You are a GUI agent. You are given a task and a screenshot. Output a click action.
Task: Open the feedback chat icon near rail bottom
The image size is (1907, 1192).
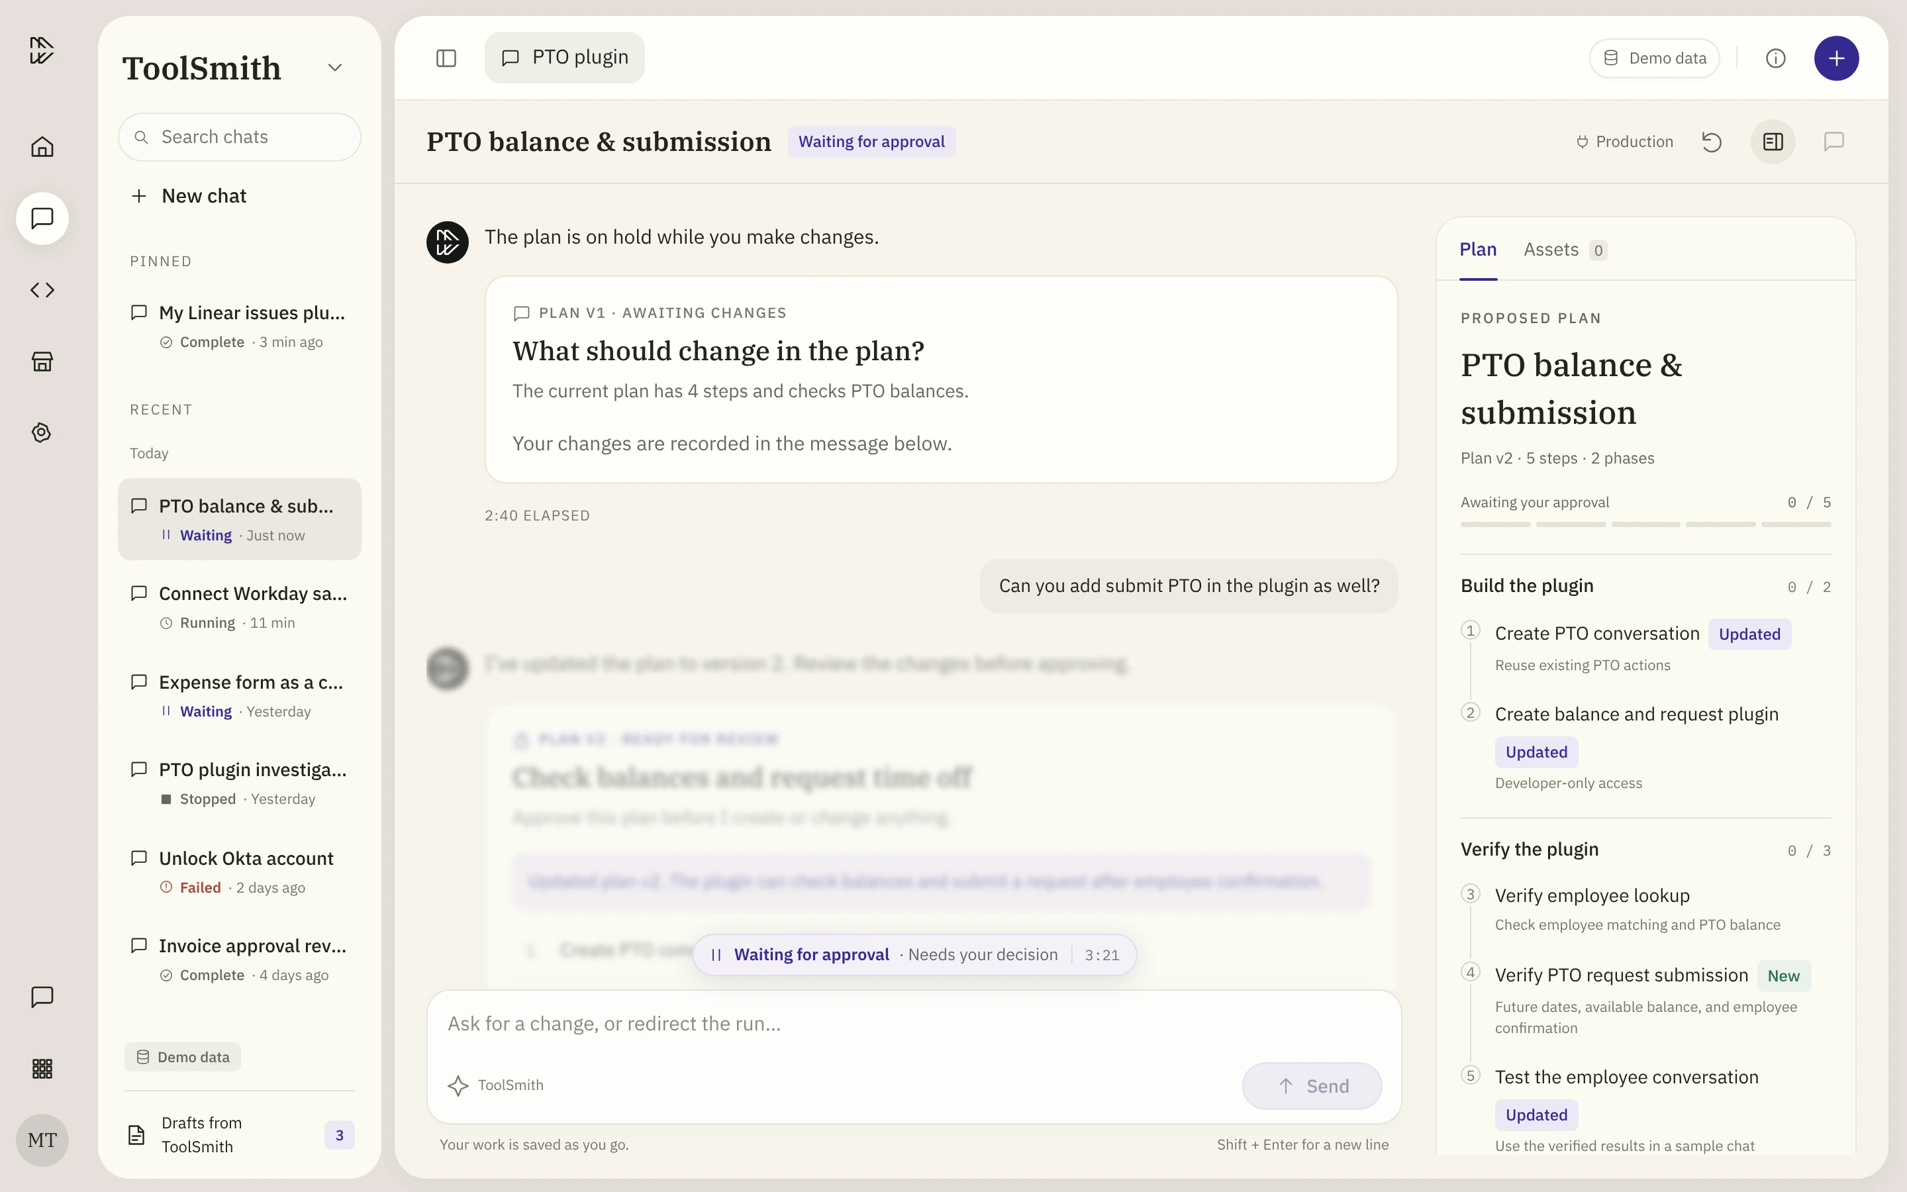pyautogui.click(x=42, y=997)
